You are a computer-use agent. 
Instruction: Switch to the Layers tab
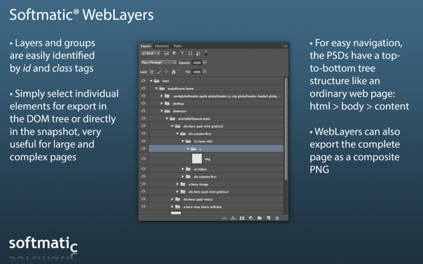tap(146, 46)
